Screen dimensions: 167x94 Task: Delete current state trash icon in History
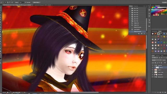(x=144, y=34)
